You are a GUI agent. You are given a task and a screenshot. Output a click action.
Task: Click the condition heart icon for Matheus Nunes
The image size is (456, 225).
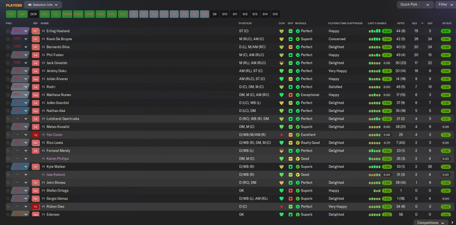click(x=281, y=95)
